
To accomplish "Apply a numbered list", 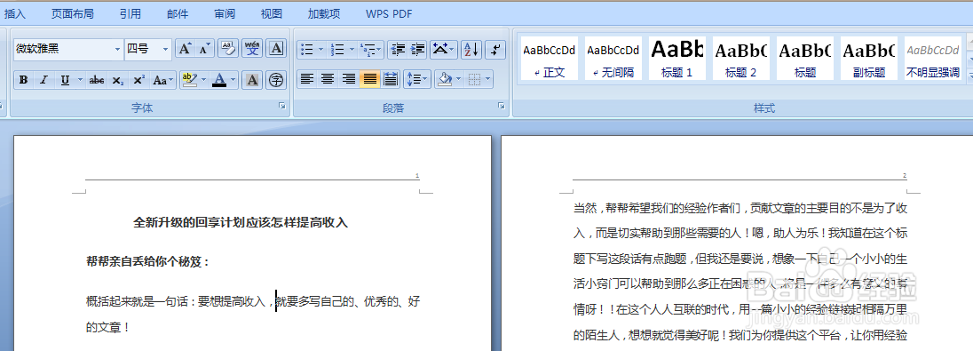I will point(337,49).
